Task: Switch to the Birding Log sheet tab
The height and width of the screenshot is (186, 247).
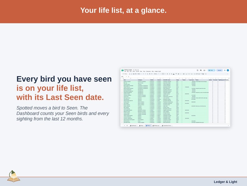Action: pyautogui.click(x=156, y=125)
